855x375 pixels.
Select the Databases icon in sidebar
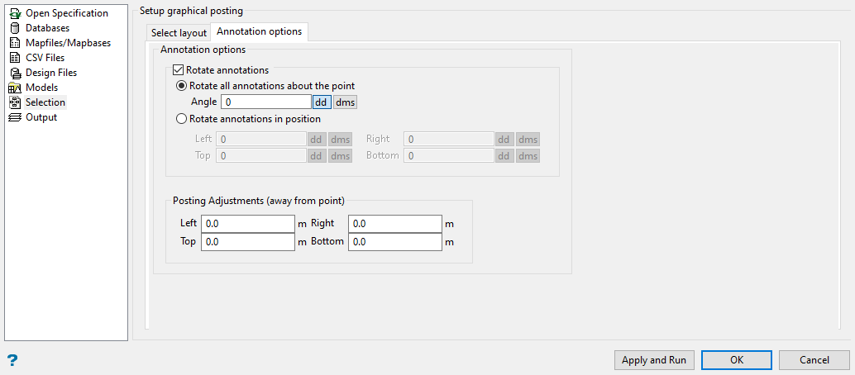14,28
